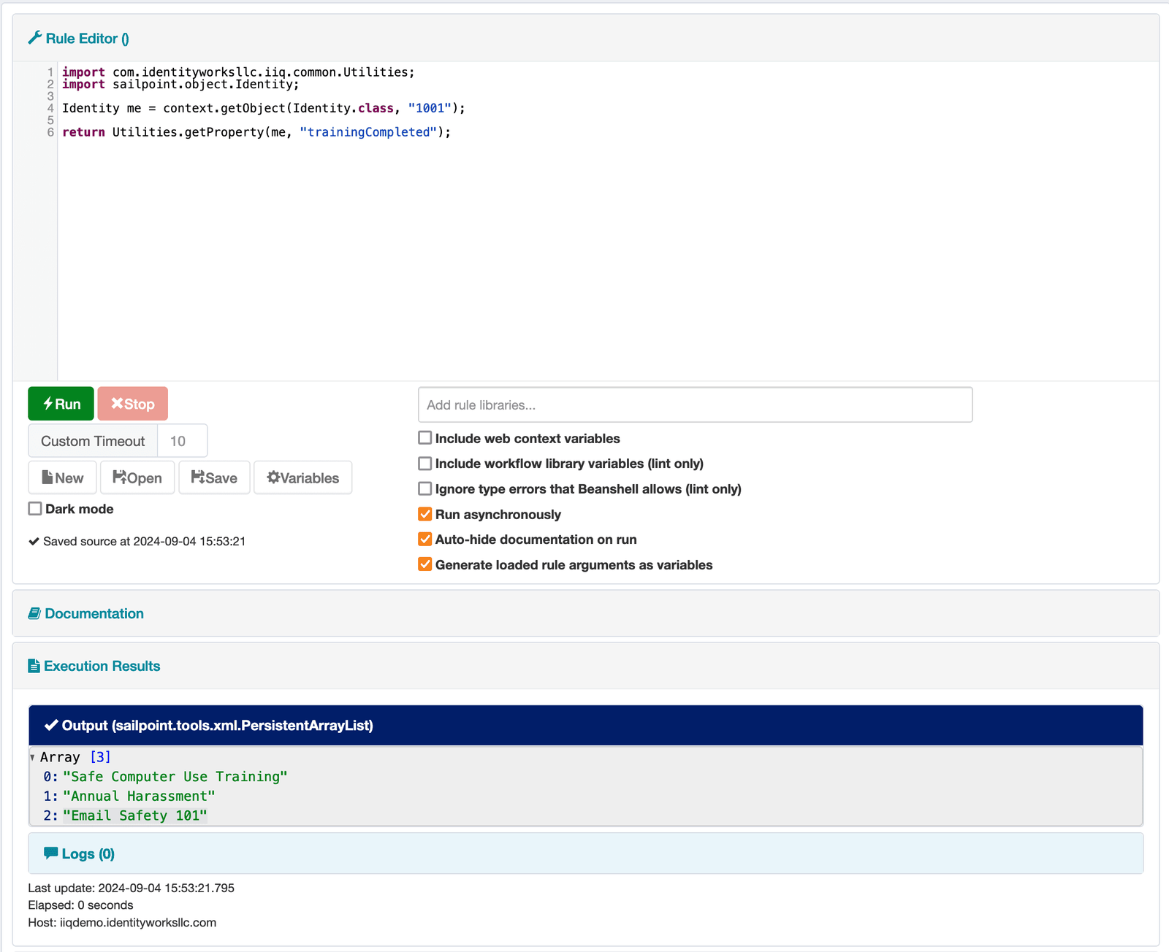Run the rule with the lightning button
Screen dimensions: 1169x952
pyautogui.click(x=61, y=404)
